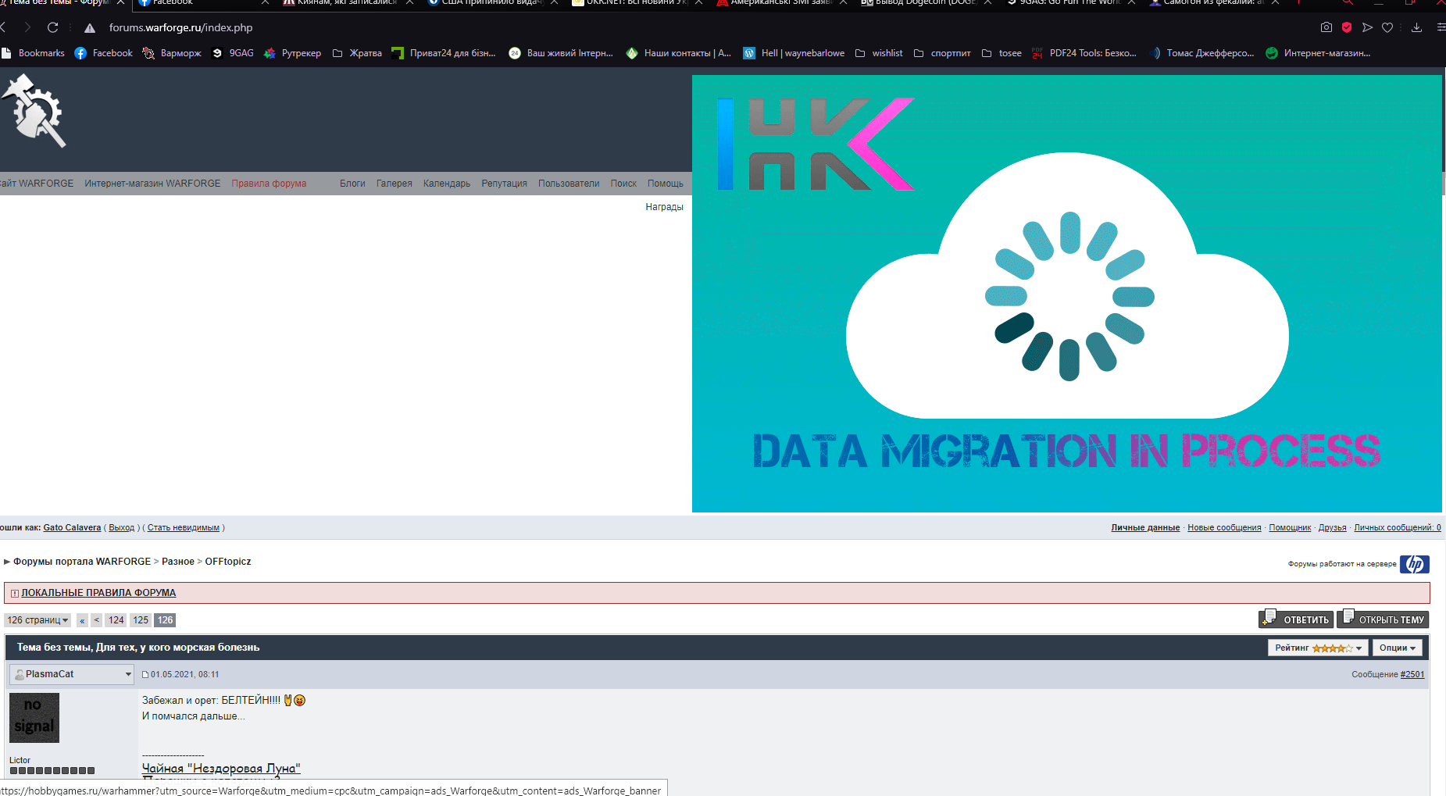The width and height of the screenshot is (1446, 796).
Task: Go to page 124
Action: [x=116, y=620]
